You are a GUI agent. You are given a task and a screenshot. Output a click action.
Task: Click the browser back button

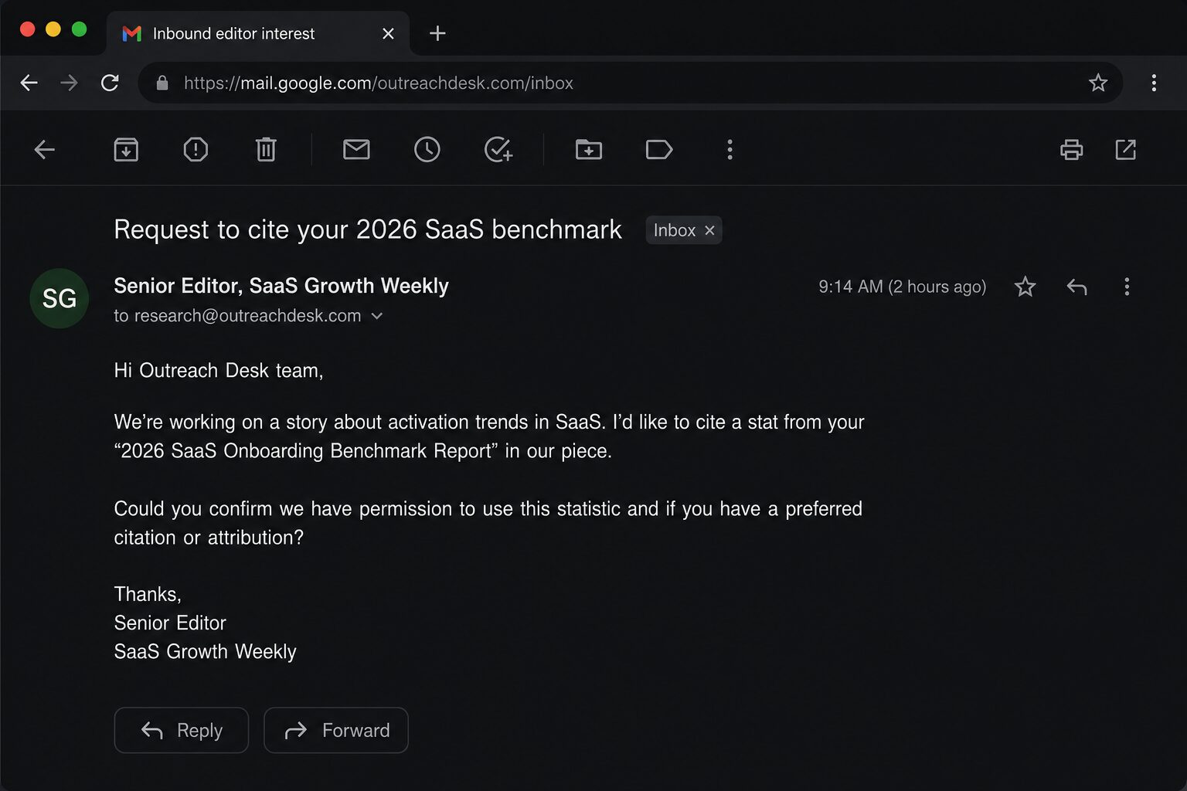coord(29,83)
